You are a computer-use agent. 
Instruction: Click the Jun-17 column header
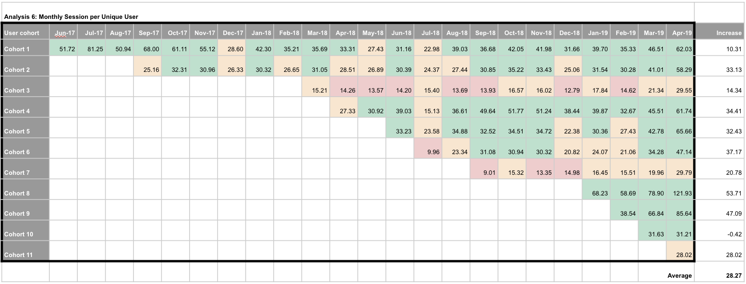65,33
